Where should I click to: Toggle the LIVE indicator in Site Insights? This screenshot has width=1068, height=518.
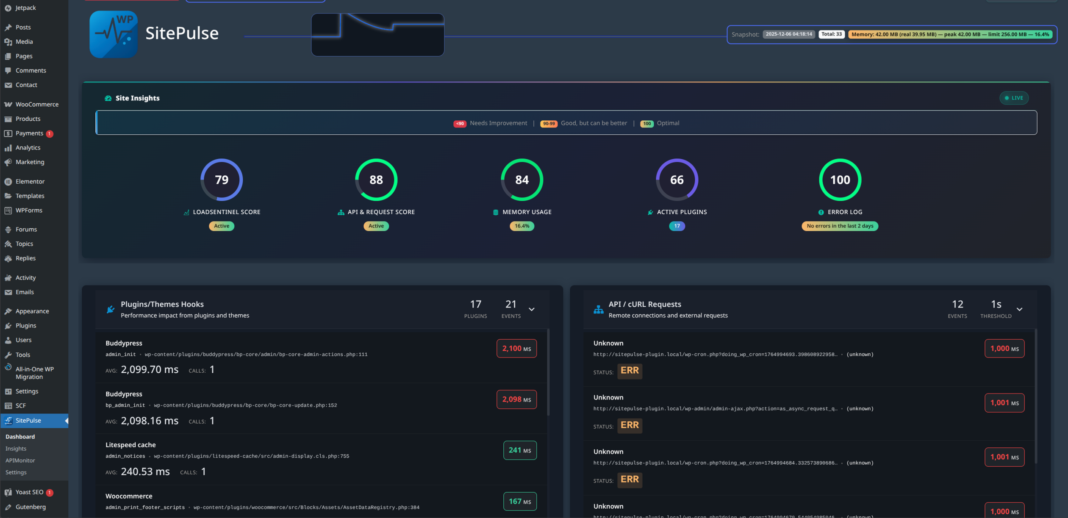pyautogui.click(x=1014, y=98)
